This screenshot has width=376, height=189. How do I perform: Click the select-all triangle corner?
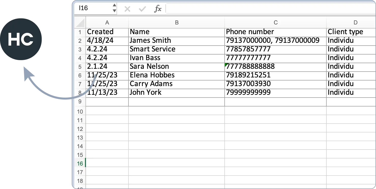80,23
